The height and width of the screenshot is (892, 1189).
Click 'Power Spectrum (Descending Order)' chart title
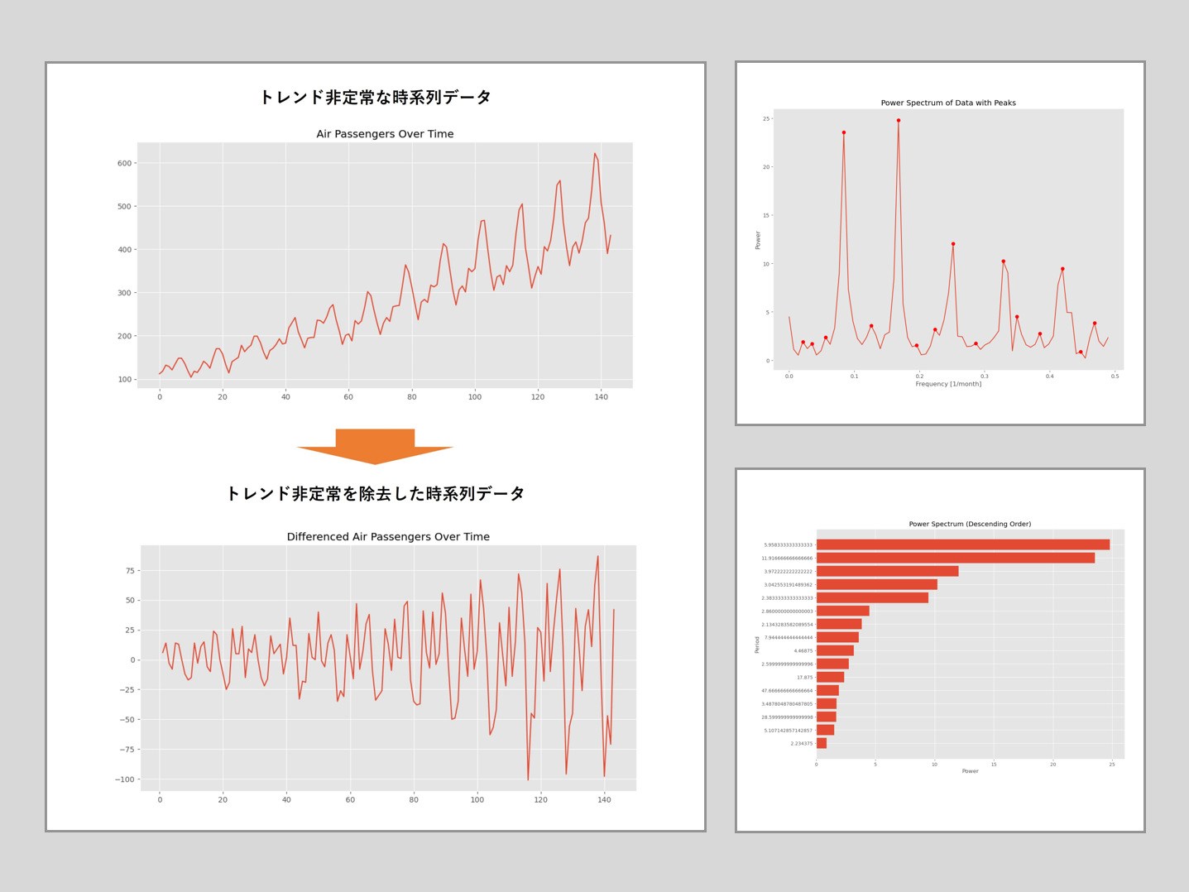tap(970, 524)
